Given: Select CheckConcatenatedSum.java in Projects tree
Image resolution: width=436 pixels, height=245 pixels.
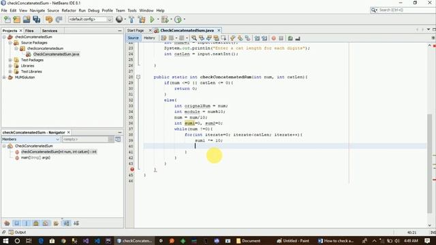Looking at the screenshot, I should [x=56, y=54].
